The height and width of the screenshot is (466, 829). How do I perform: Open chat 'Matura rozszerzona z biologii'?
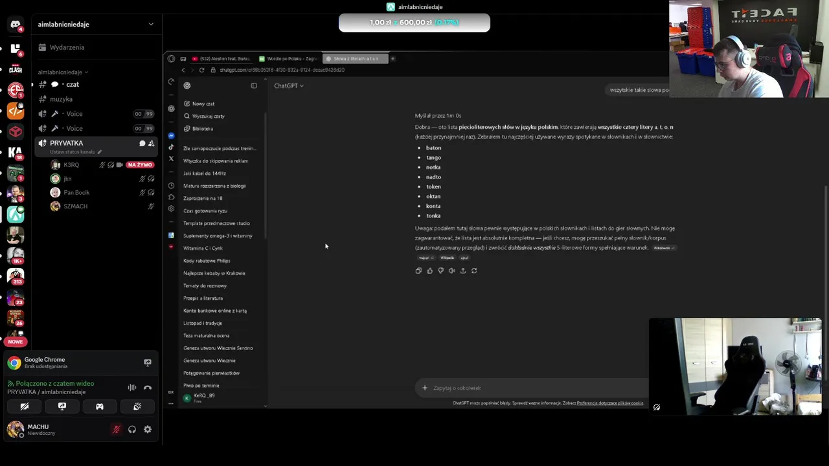[x=220, y=186]
